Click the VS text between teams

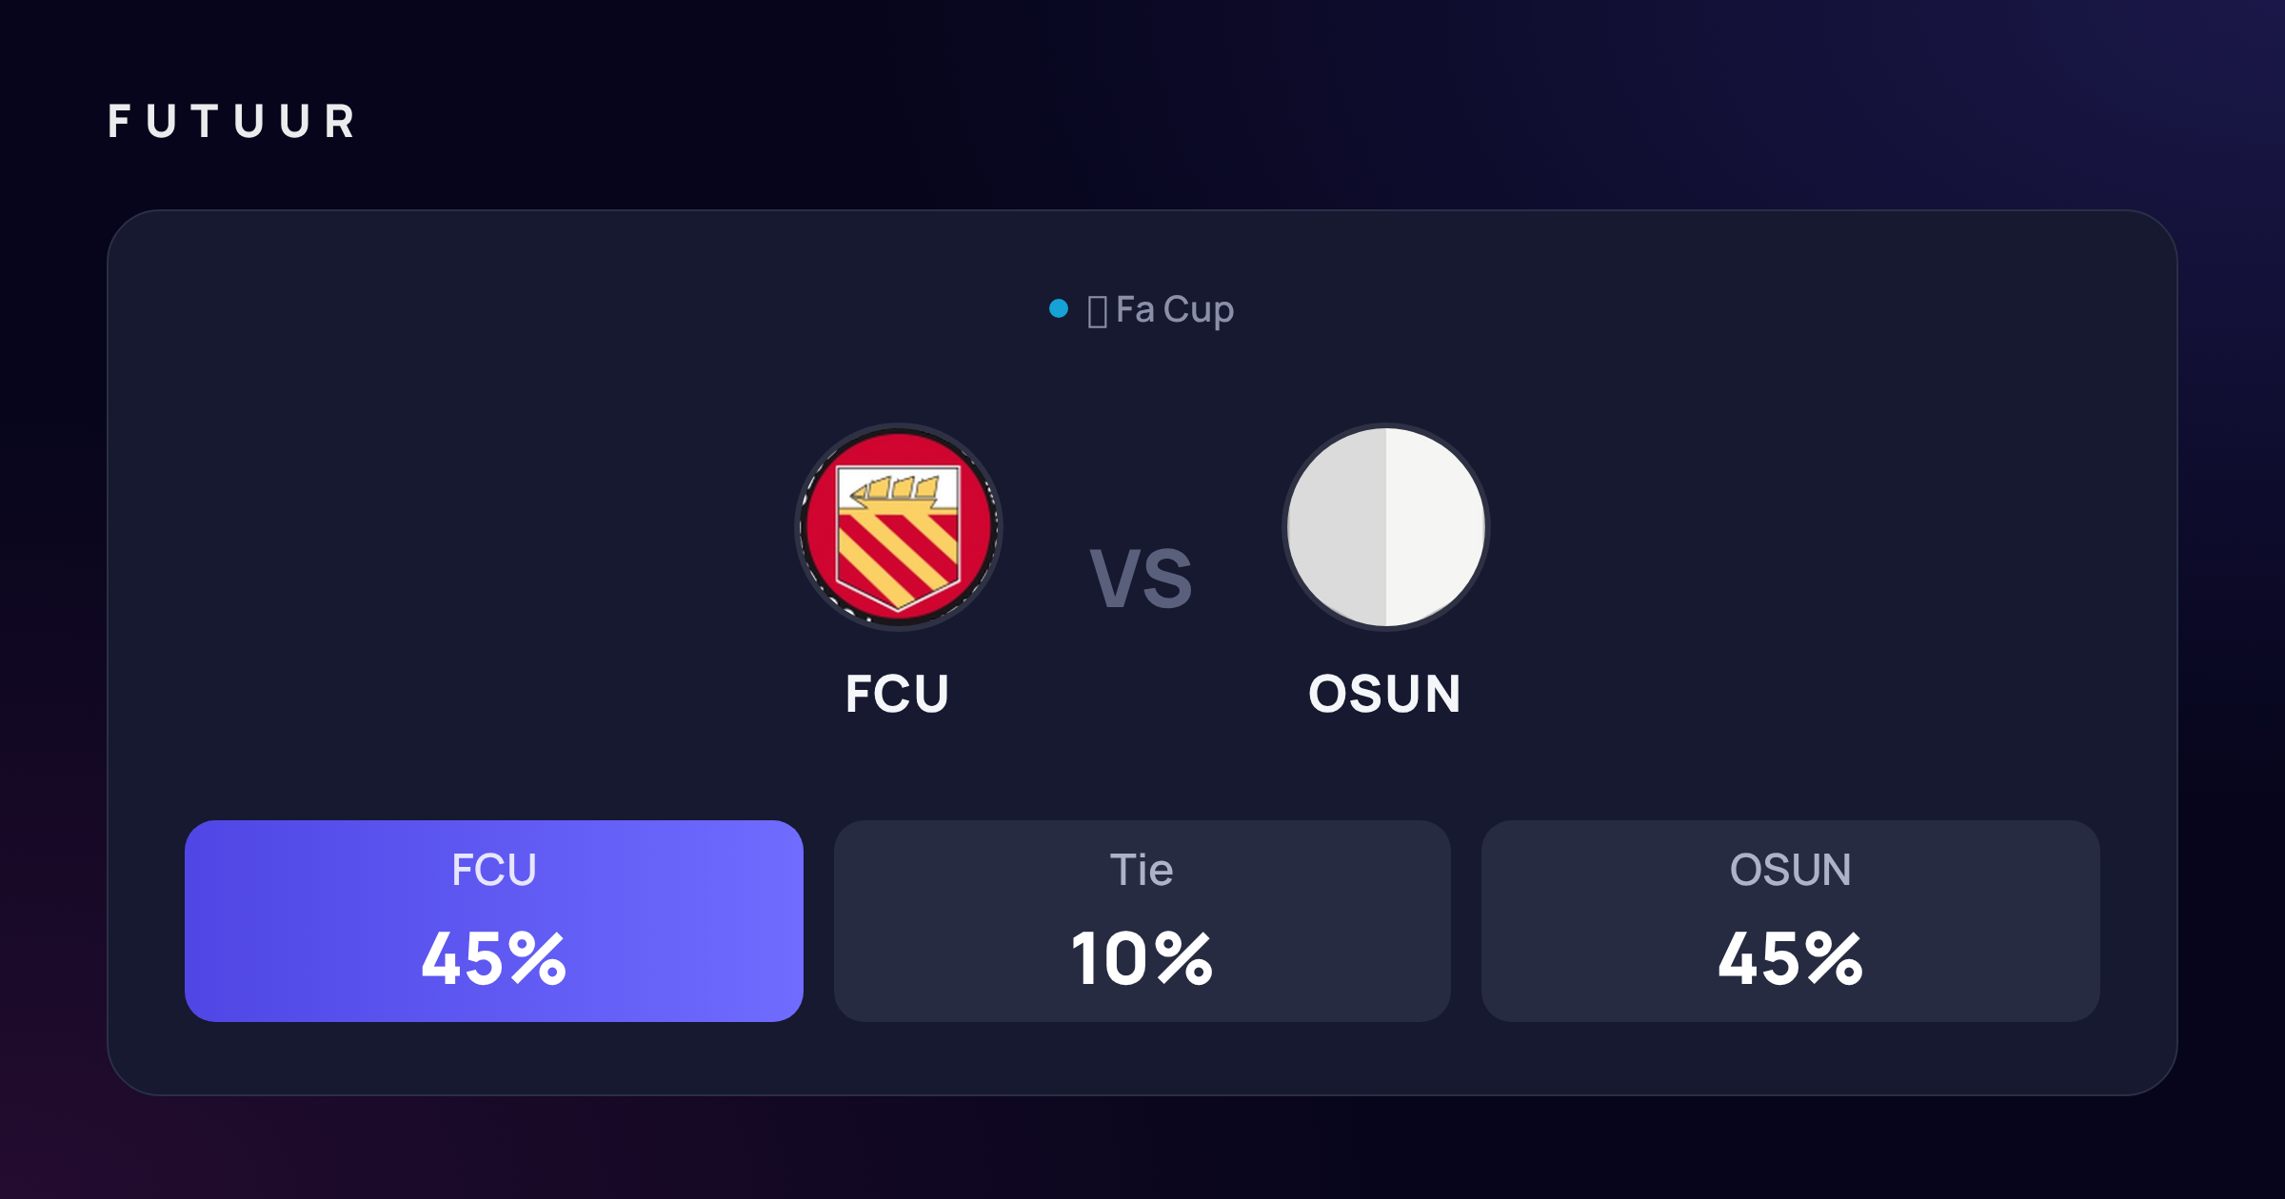tap(1142, 579)
